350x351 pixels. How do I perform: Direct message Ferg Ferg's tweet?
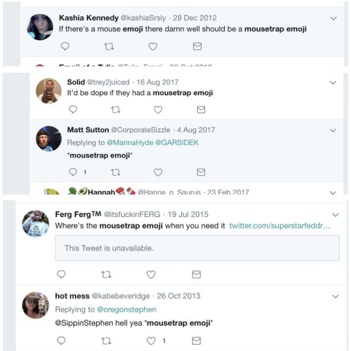196,274
